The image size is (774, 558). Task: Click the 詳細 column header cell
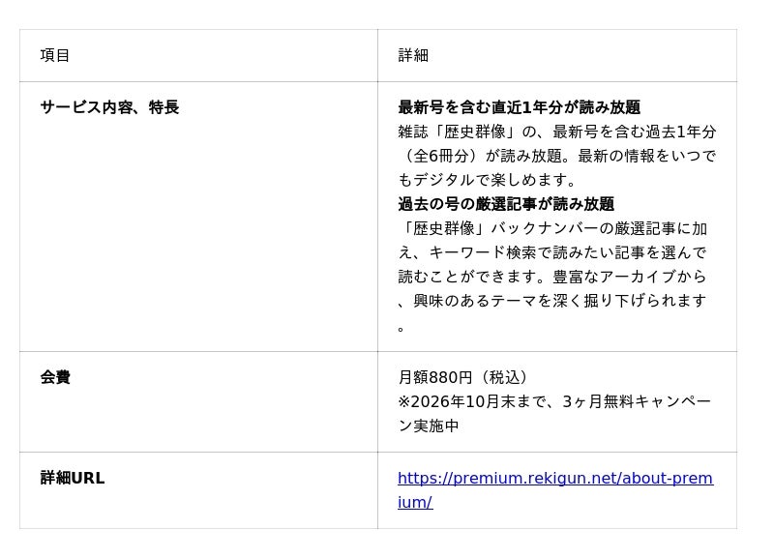tap(557, 55)
